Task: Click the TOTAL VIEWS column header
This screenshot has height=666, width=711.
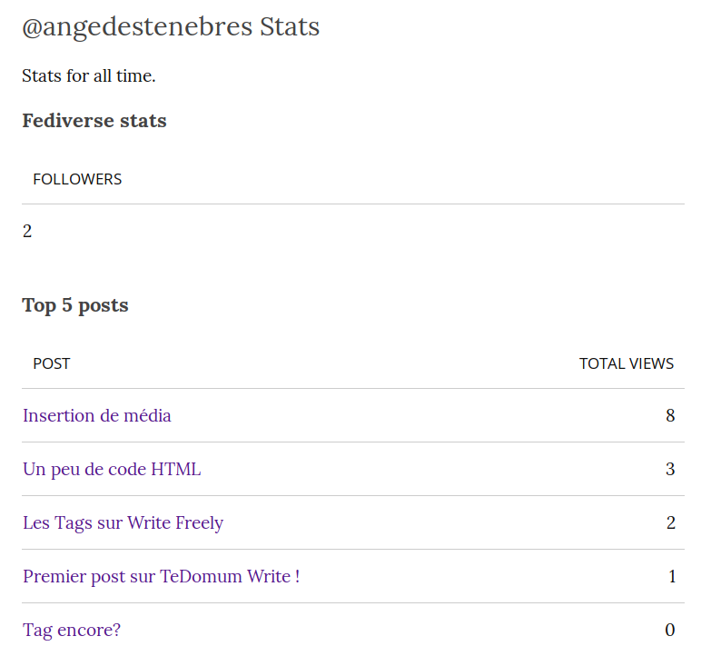Action: (x=627, y=363)
